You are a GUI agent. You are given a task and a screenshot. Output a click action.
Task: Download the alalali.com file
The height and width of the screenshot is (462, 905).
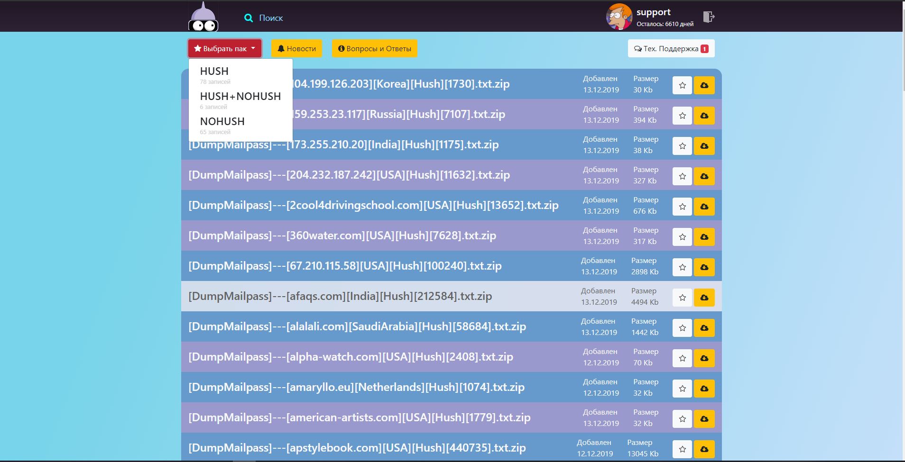(x=704, y=328)
